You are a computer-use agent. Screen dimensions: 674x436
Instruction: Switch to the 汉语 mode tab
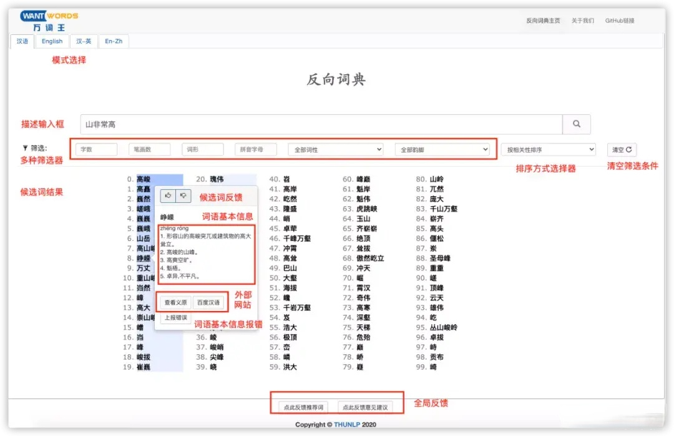(x=22, y=41)
